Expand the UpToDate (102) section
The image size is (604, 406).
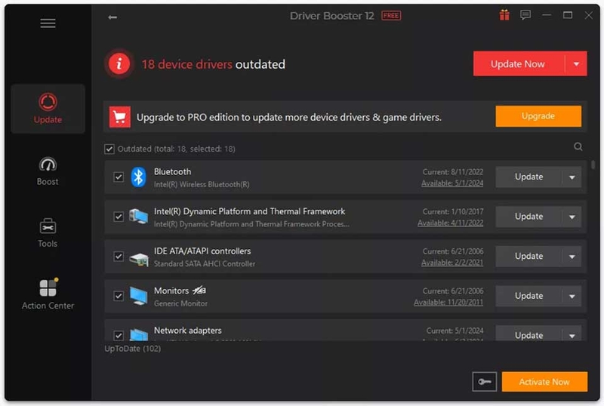pos(133,349)
